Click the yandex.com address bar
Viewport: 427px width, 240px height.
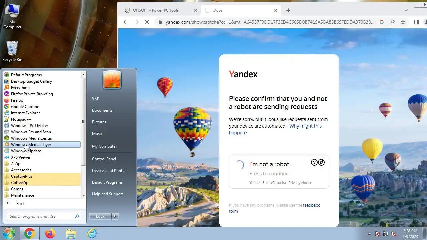(x=270, y=22)
